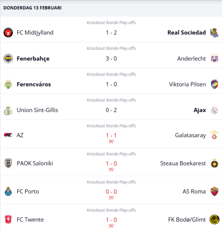Click the Real Sociedad club crest
Screen dimensions: 222x231
coord(214,33)
